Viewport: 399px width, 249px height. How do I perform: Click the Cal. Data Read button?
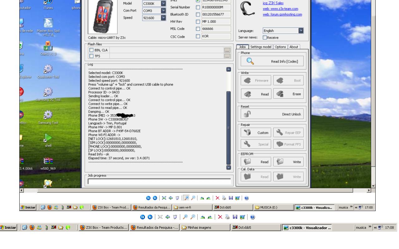256,177
